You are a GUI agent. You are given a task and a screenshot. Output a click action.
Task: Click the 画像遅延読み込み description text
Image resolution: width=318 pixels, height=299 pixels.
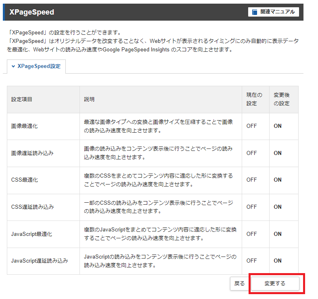pos(158,153)
